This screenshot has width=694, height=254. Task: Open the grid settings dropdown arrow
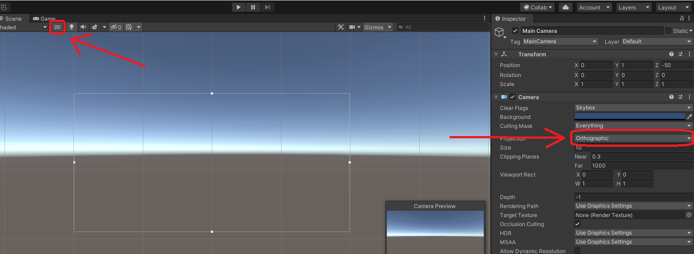[139, 27]
